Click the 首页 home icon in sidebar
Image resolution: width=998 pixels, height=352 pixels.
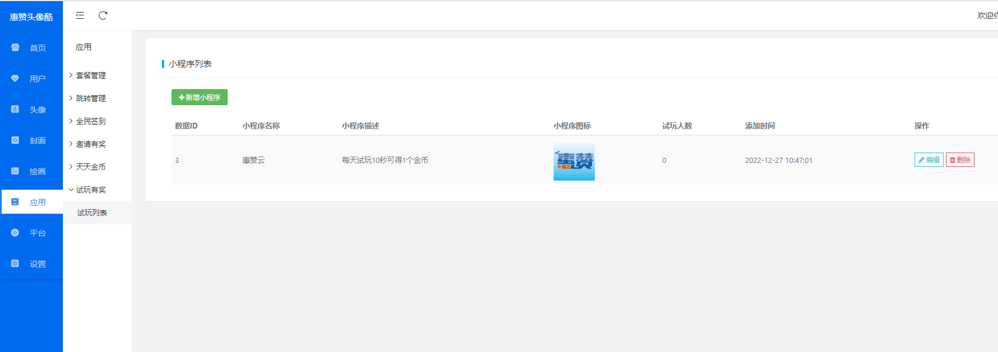click(15, 47)
